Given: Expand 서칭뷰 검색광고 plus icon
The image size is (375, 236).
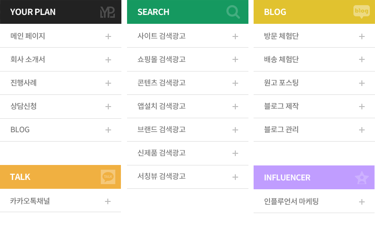Looking at the screenshot, I should click(x=235, y=177).
